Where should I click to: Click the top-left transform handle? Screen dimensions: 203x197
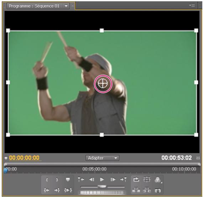8,31
